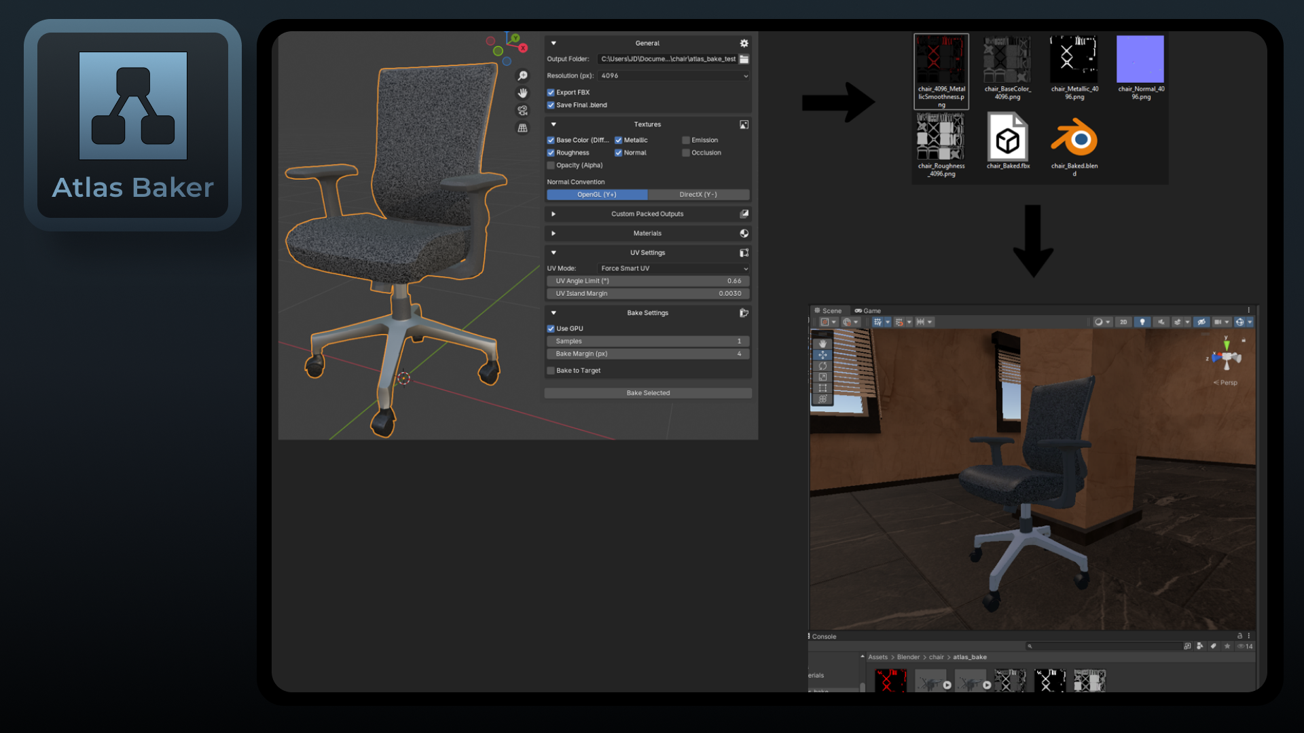
Task: Uncheck Normal texture checkbox
Action: coord(619,153)
